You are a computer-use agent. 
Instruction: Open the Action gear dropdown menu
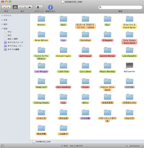pos(39,7)
